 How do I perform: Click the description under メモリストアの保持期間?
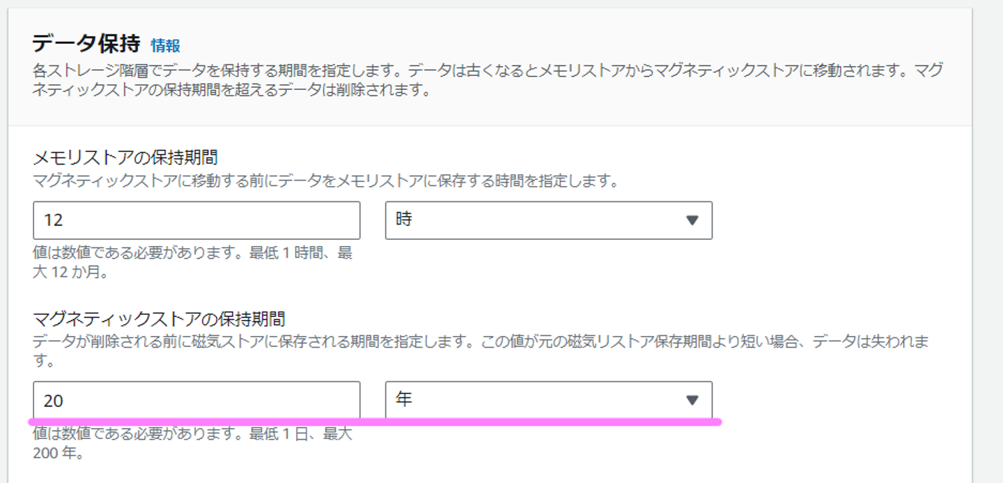325,181
